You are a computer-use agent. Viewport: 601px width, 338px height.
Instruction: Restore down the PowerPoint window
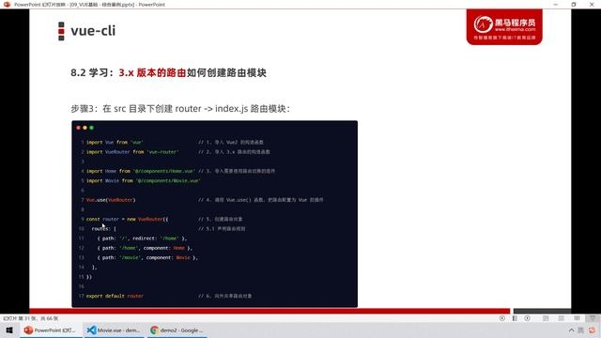click(x=574, y=4)
